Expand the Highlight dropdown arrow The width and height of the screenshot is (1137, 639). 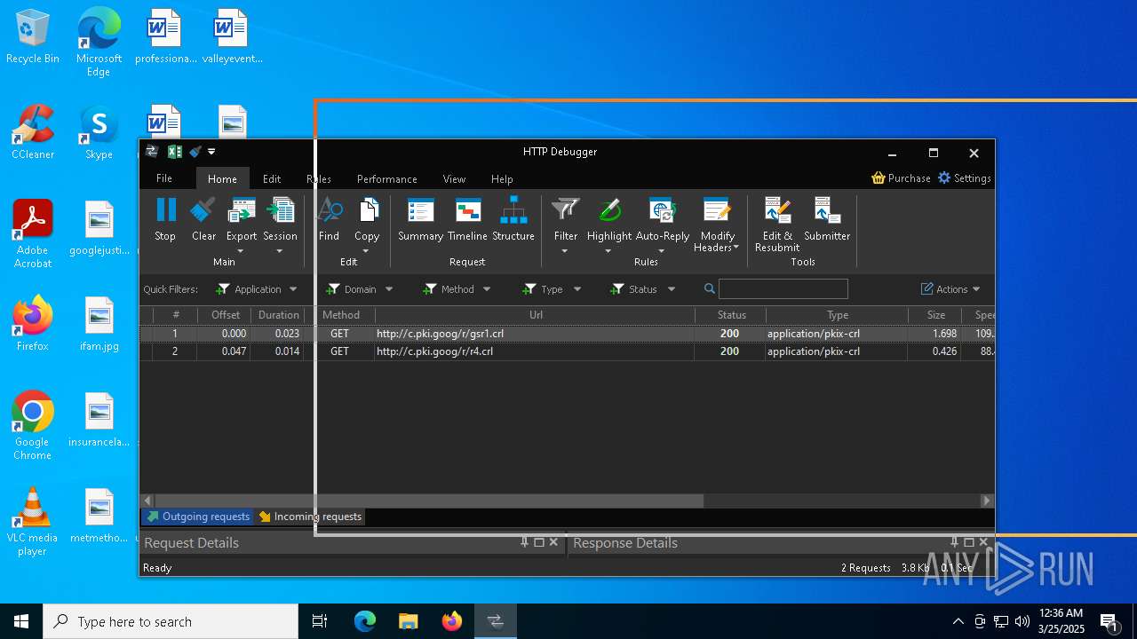coord(608,251)
